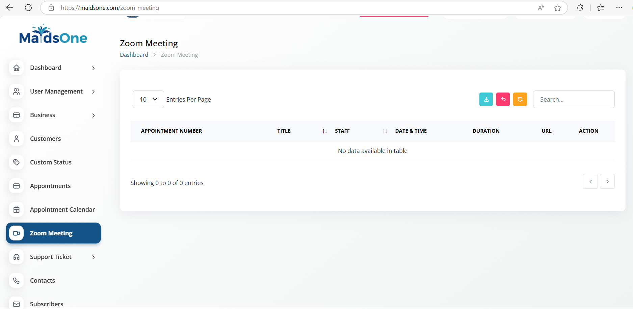Open the entries per page dropdown
633x309 pixels.
[x=148, y=99]
